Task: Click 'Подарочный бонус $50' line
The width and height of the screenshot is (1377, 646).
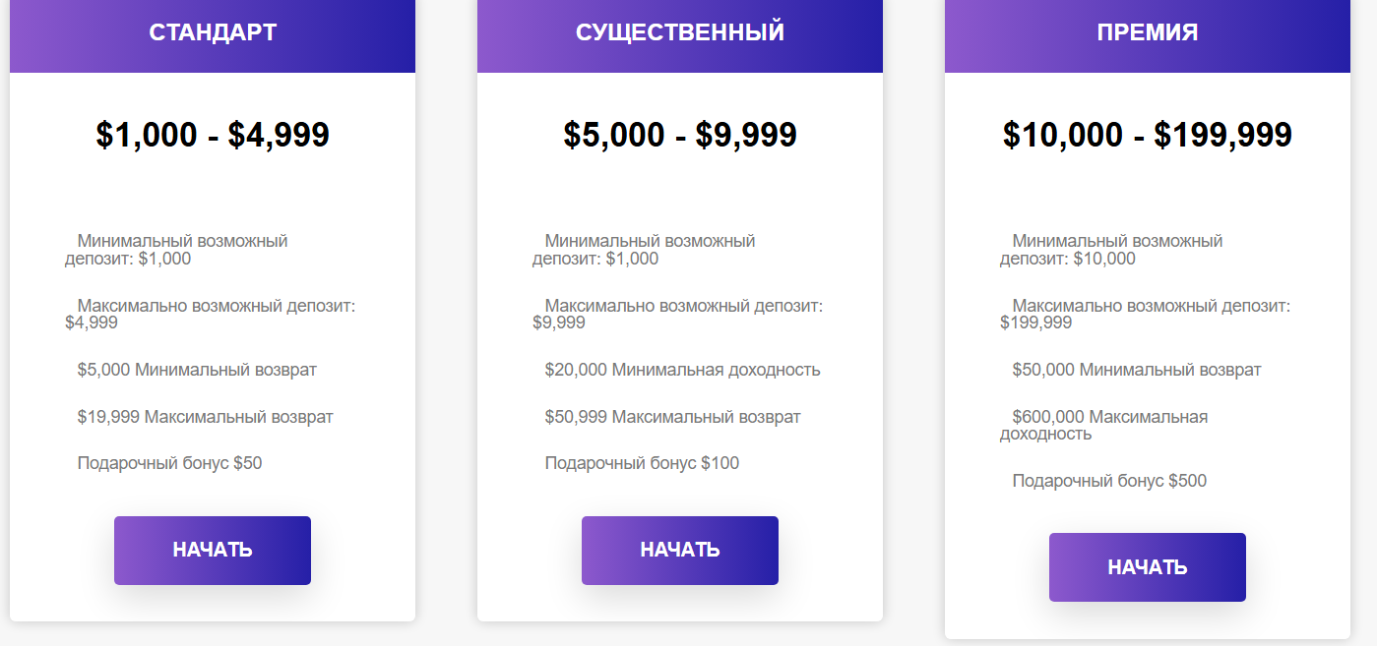Action: [169, 463]
